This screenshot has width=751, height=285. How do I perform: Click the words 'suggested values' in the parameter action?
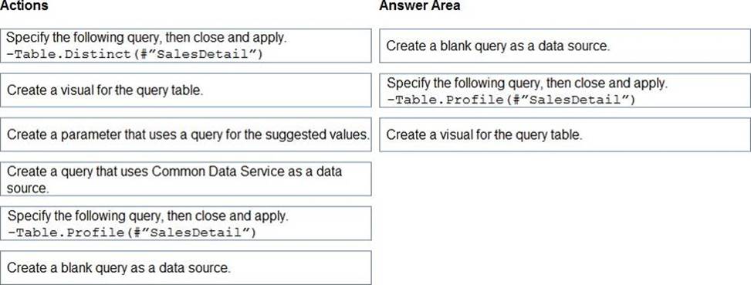[x=316, y=134]
